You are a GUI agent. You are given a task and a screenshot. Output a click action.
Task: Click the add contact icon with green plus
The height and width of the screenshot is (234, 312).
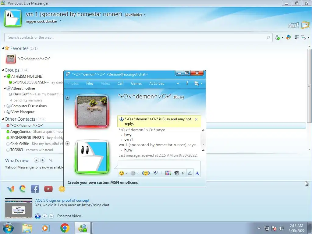[x=278, y=37]
